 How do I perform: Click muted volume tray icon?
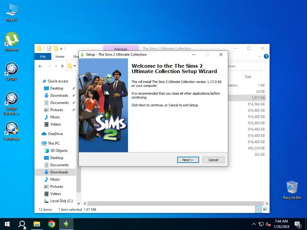(x=268, y=224)
